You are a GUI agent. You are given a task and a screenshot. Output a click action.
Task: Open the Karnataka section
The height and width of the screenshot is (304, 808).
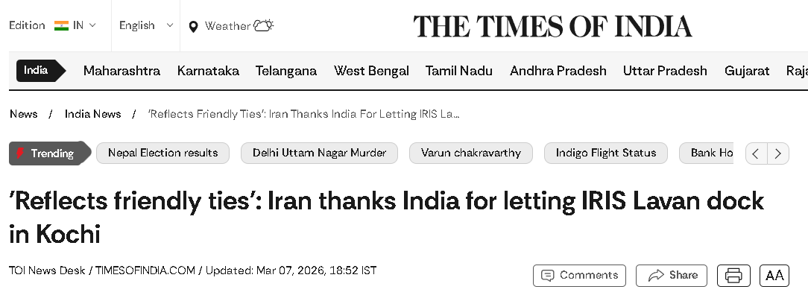click(x=208, y=71)
